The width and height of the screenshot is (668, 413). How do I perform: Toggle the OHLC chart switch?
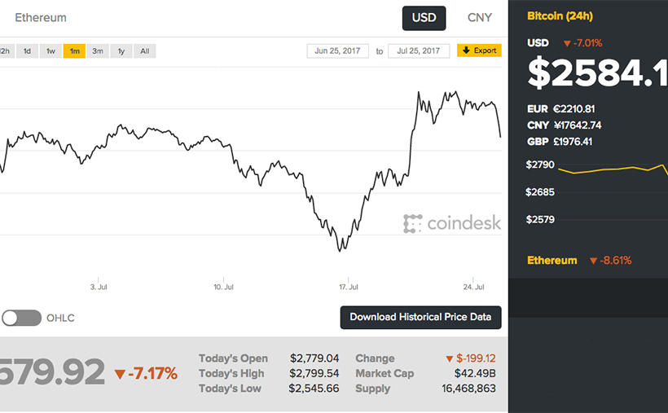(22, 318)
